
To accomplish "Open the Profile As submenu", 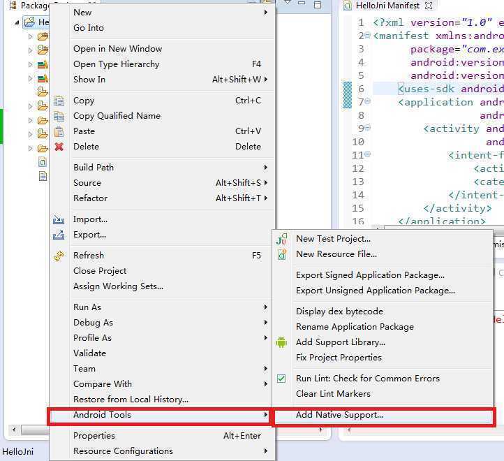I will (163, 338).
